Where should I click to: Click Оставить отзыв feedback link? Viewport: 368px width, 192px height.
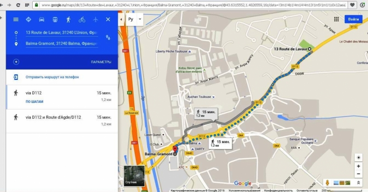click(307, 191)
